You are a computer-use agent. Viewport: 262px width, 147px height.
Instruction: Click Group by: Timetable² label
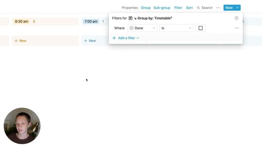click(155, 18)
